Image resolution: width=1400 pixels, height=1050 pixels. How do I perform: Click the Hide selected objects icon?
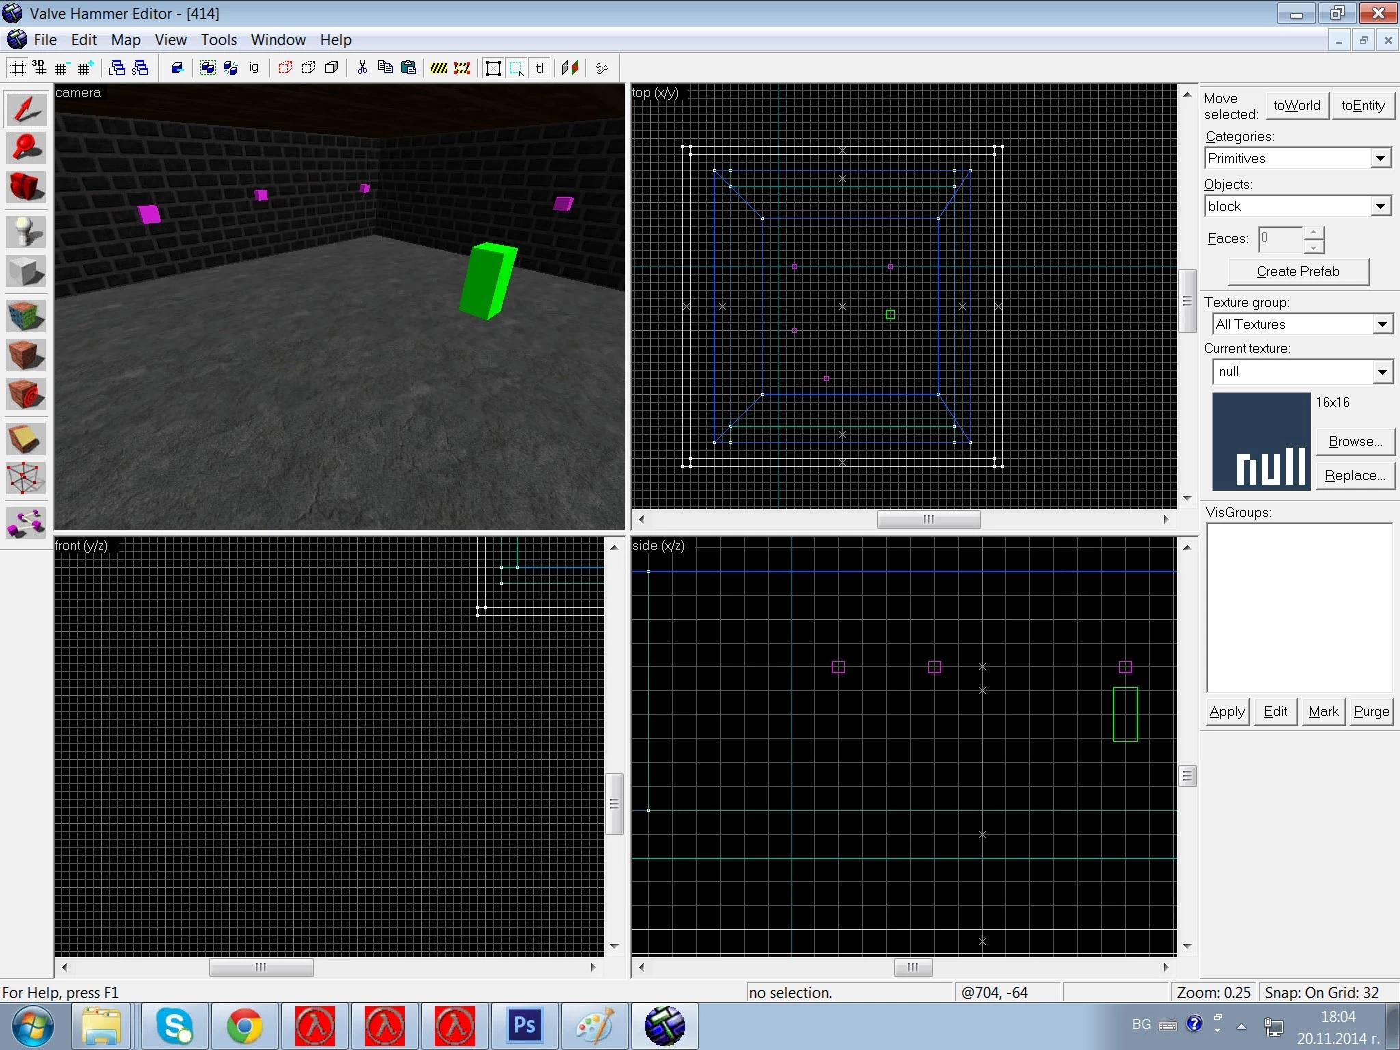coord(285,68)
